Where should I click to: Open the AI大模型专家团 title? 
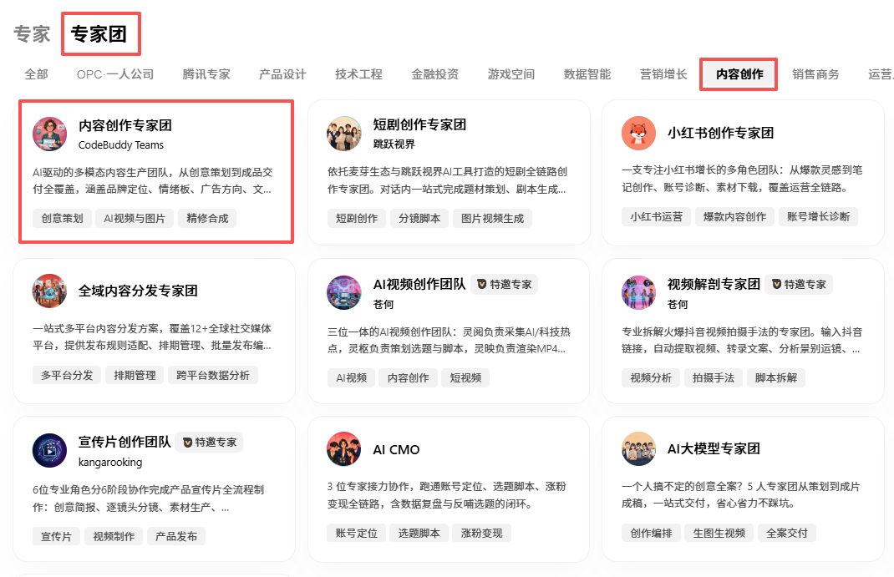(x=714, y=449)
